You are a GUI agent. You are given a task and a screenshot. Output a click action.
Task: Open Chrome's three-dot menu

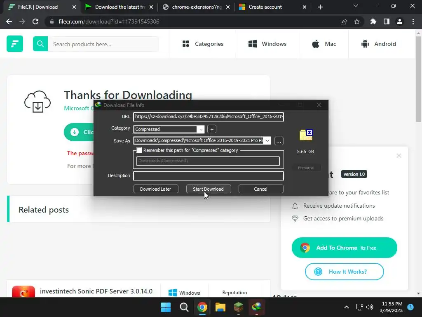click(x=413, y=21)
